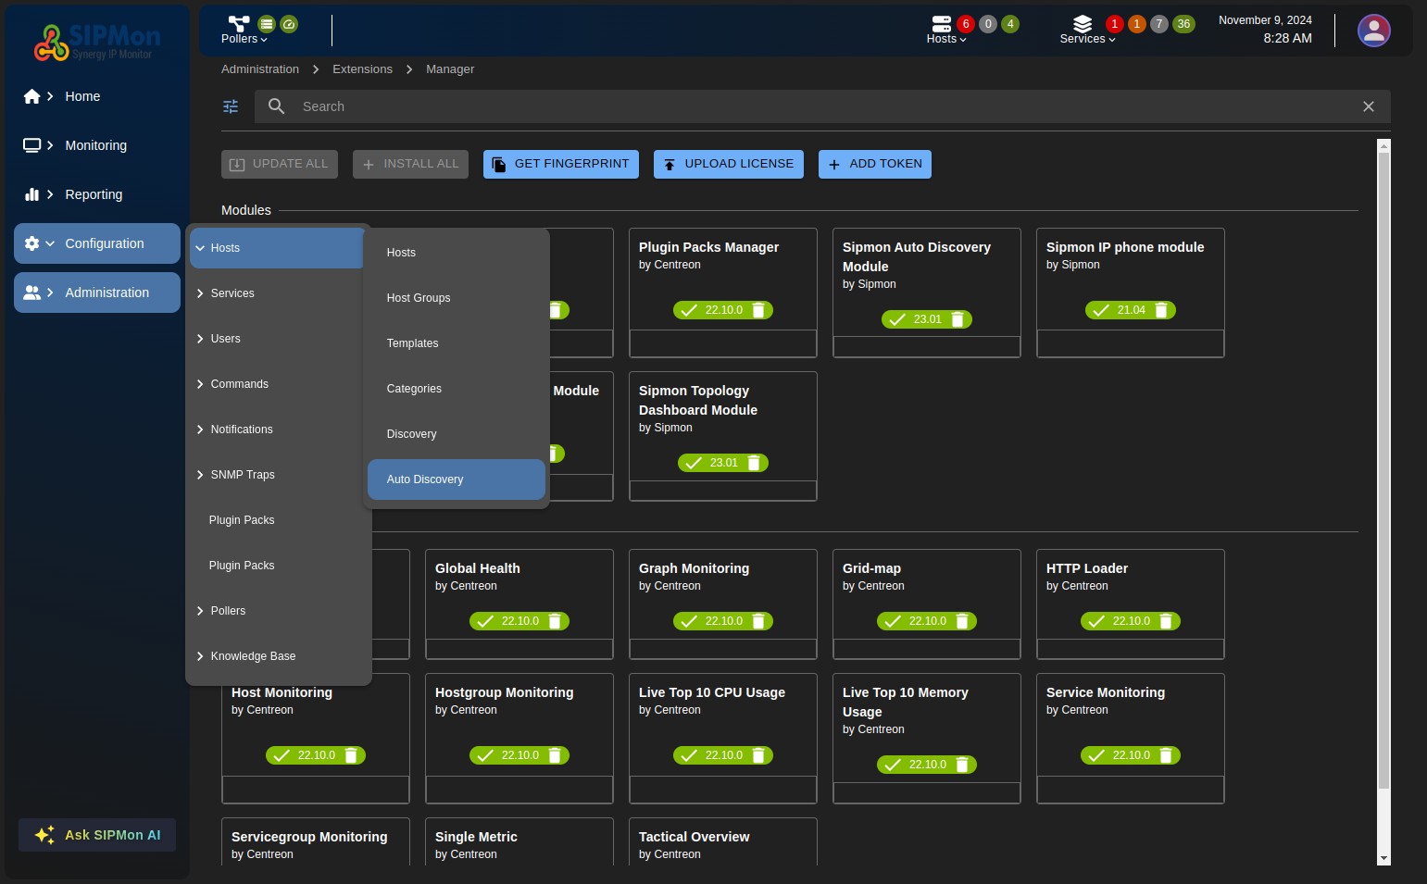Click the scroll down arrow of module list
Screen dimensions: 1427x884
coord(1383,859)
